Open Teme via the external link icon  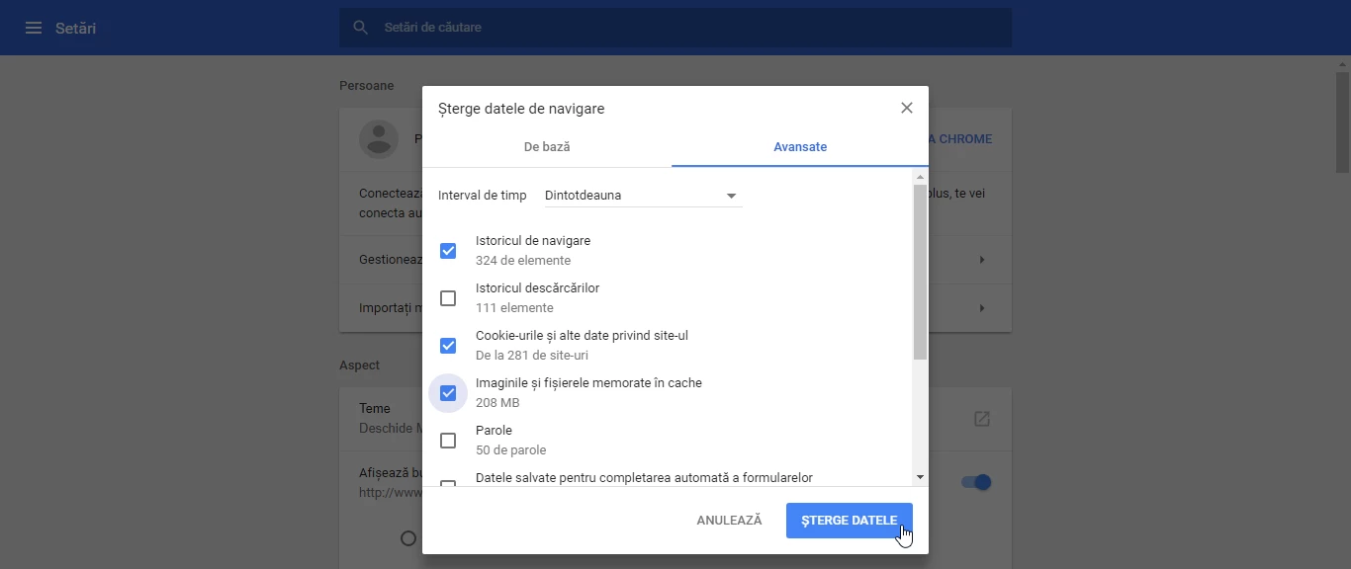coord(981,419)
